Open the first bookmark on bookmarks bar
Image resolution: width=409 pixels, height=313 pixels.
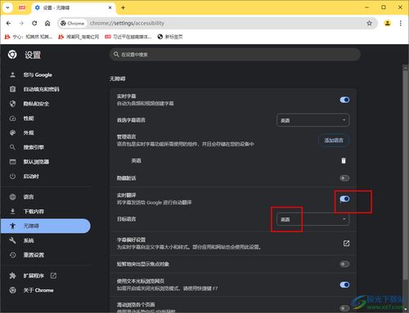click(x=29, y=37)
